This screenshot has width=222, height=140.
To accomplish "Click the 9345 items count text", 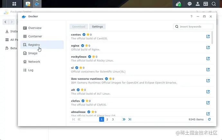I will pyautogui.click(x=196, y=119).
